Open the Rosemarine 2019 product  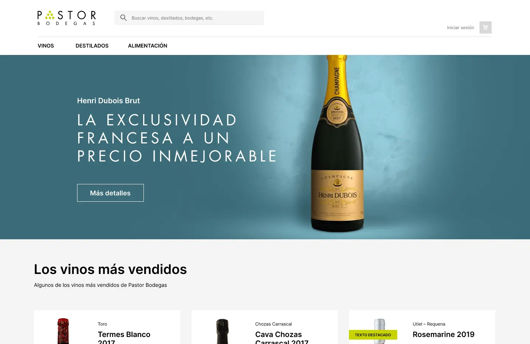pyautogui.click(x=443, y=334)
